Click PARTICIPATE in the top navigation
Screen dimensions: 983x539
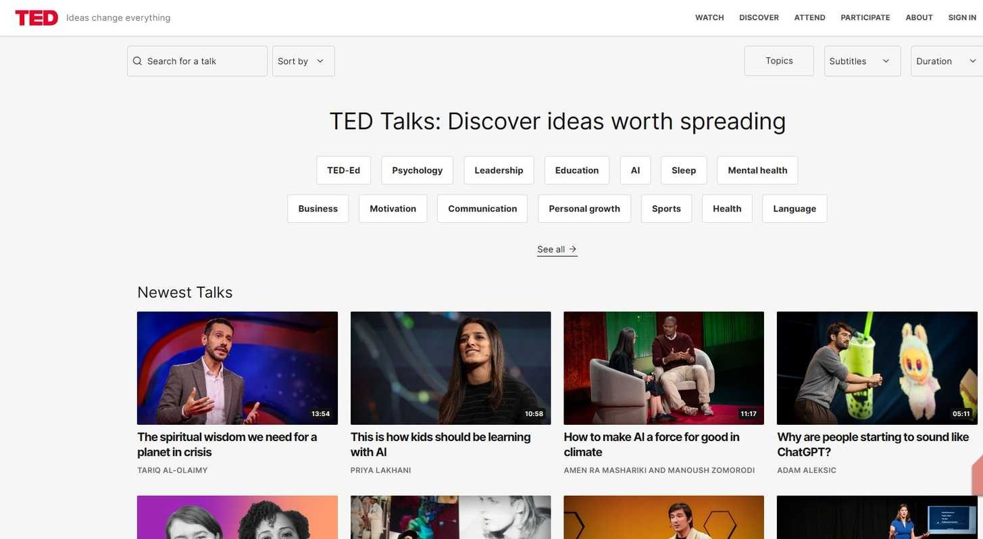tap(865, 18)
